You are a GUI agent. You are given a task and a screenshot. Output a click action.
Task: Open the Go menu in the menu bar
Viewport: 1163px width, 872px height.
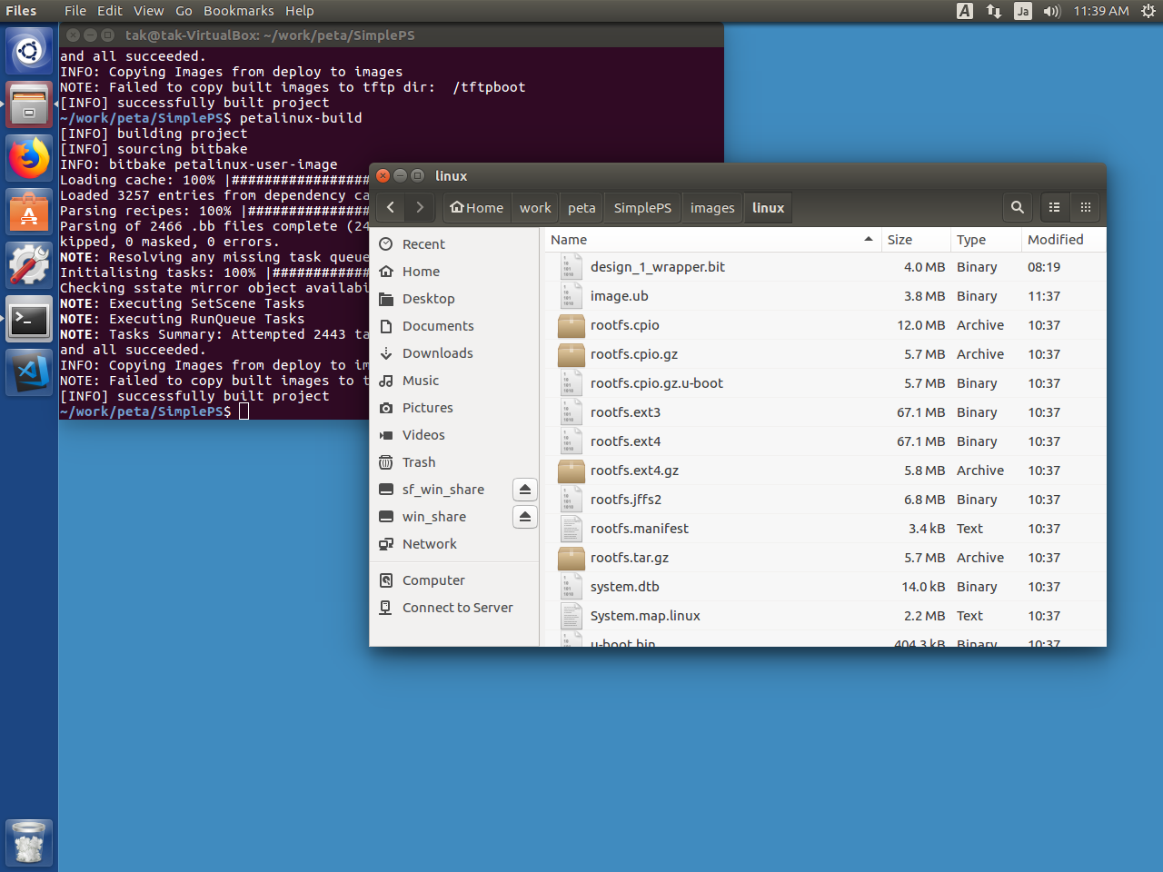click(x=184, y=11)
